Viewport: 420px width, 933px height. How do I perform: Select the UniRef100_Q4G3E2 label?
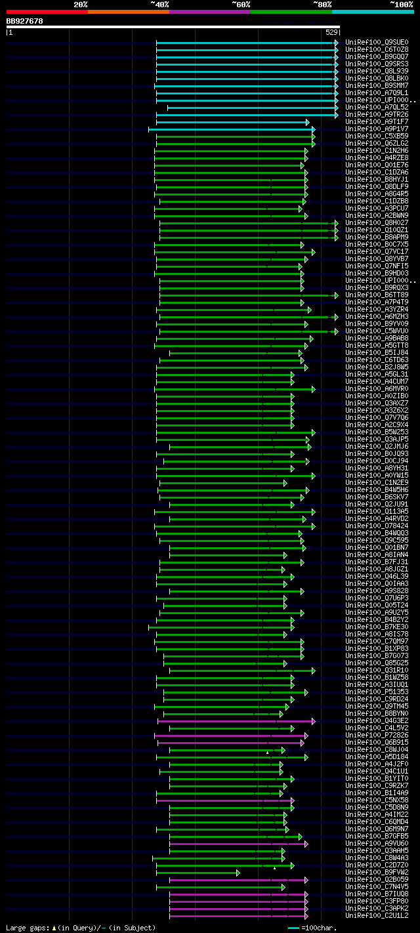[x=377, y=721]
